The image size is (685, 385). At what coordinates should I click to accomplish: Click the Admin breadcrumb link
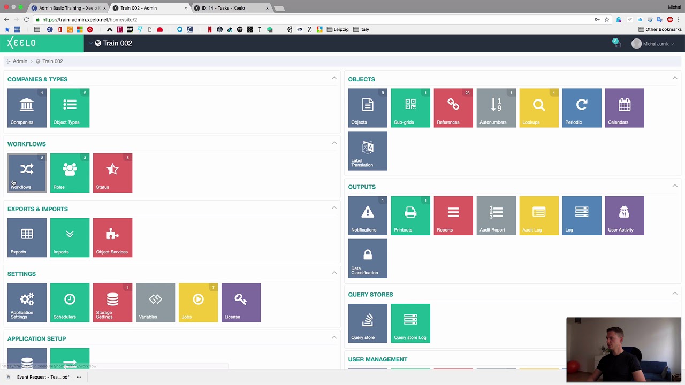pos(20,61)
